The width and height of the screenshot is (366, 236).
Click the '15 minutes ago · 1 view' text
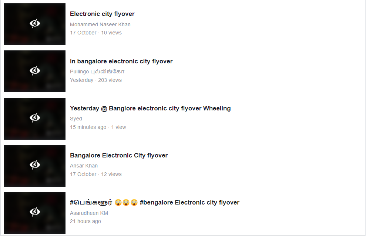(x=98, y=127)
